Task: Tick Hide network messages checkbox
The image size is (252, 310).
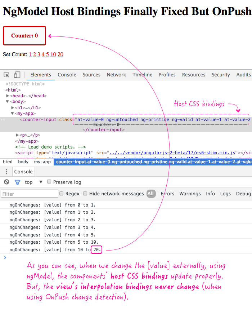Action: [x=85, y=194]
